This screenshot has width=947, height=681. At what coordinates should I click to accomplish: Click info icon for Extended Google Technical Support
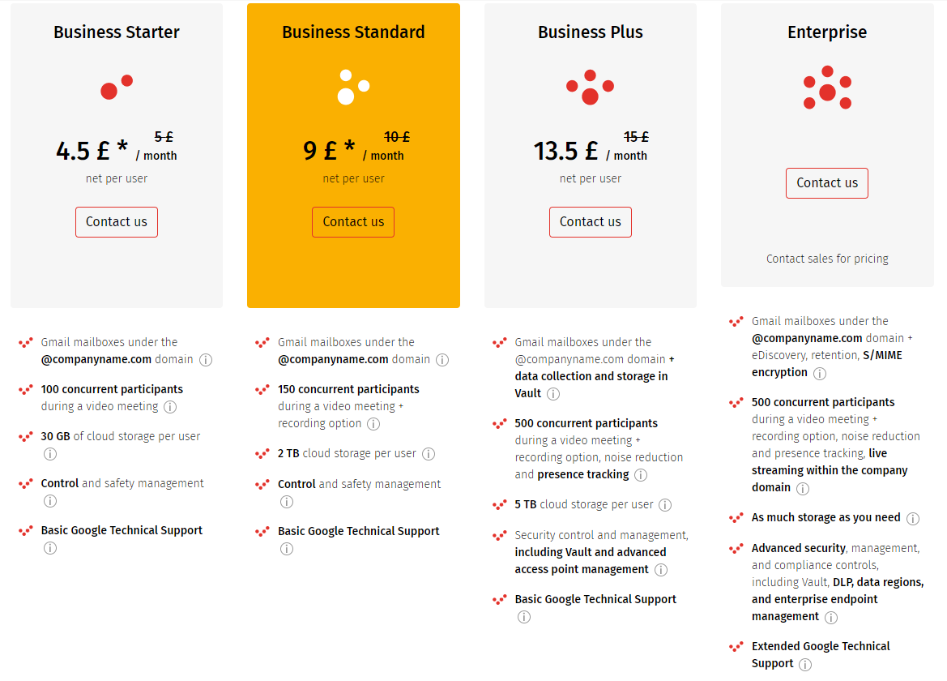point(805,665)
